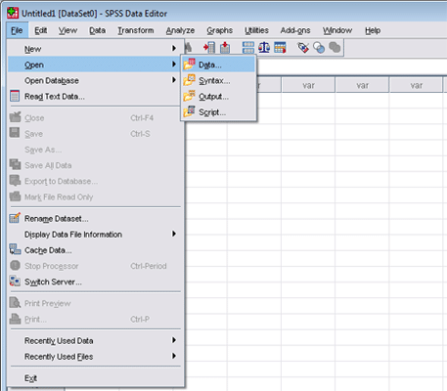Click the Switch Server icon
The image size is (447, 391).
point(15,282)
